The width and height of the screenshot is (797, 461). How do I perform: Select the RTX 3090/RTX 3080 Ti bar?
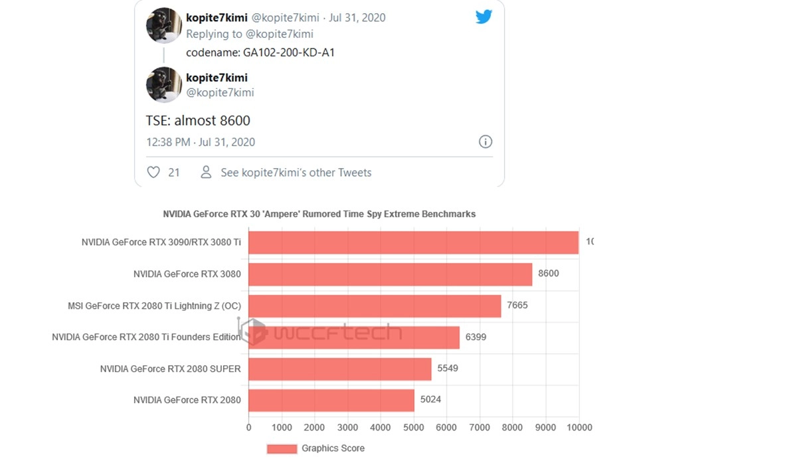point(414,242)
